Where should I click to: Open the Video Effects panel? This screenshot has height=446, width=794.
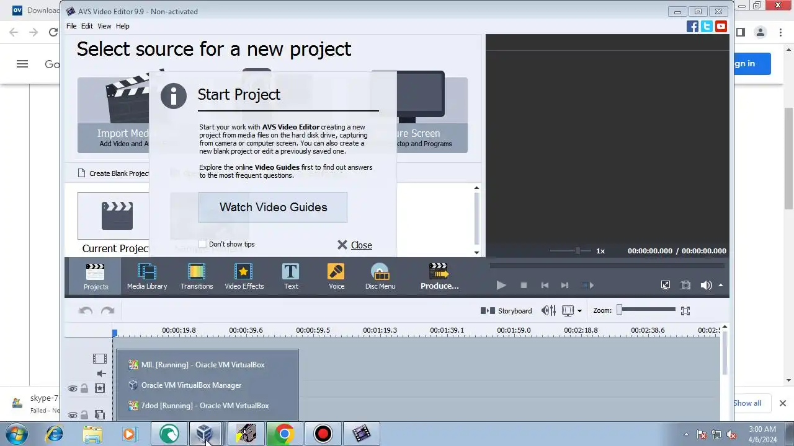[x=244, y=276]
